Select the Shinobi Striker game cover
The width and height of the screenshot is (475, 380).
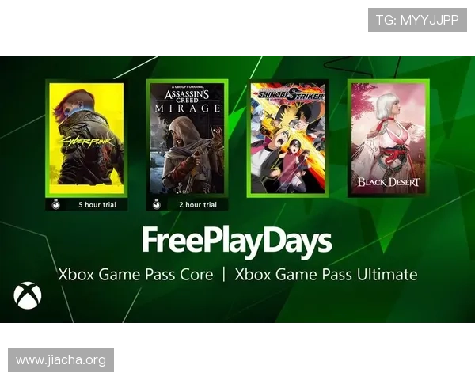pos(288,139)
